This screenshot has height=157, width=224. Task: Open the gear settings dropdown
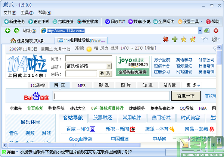[x=215, y=39]
